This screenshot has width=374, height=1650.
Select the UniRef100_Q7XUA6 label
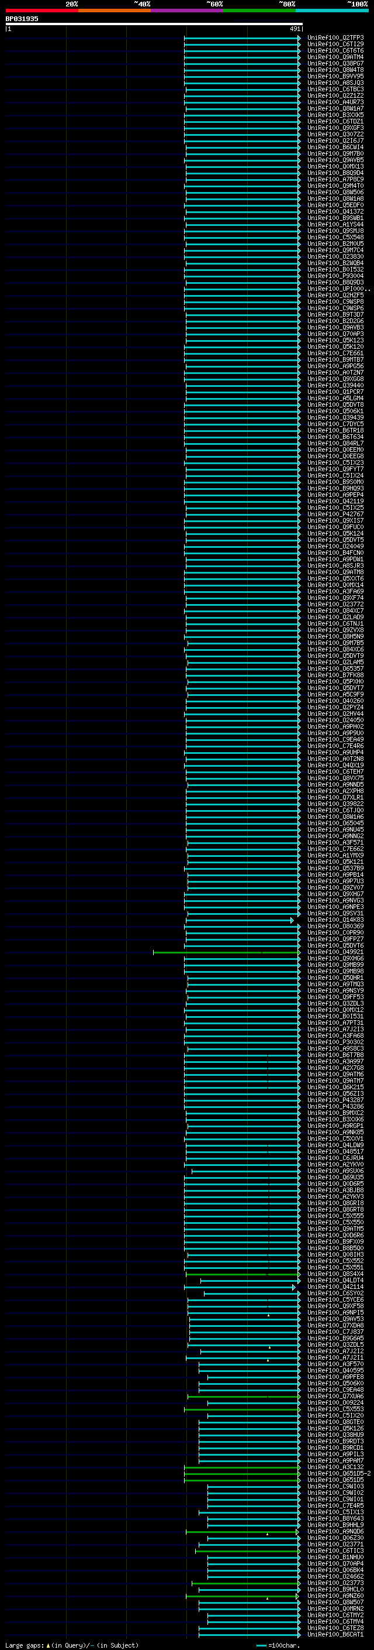pyautogui.click(x=335, y=1397)
